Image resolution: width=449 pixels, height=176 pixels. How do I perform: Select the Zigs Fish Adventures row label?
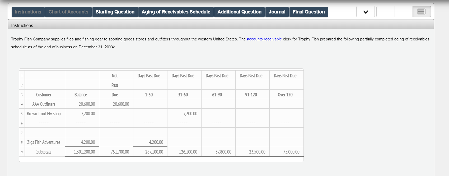pyautogui.click(x=44, y=142)
